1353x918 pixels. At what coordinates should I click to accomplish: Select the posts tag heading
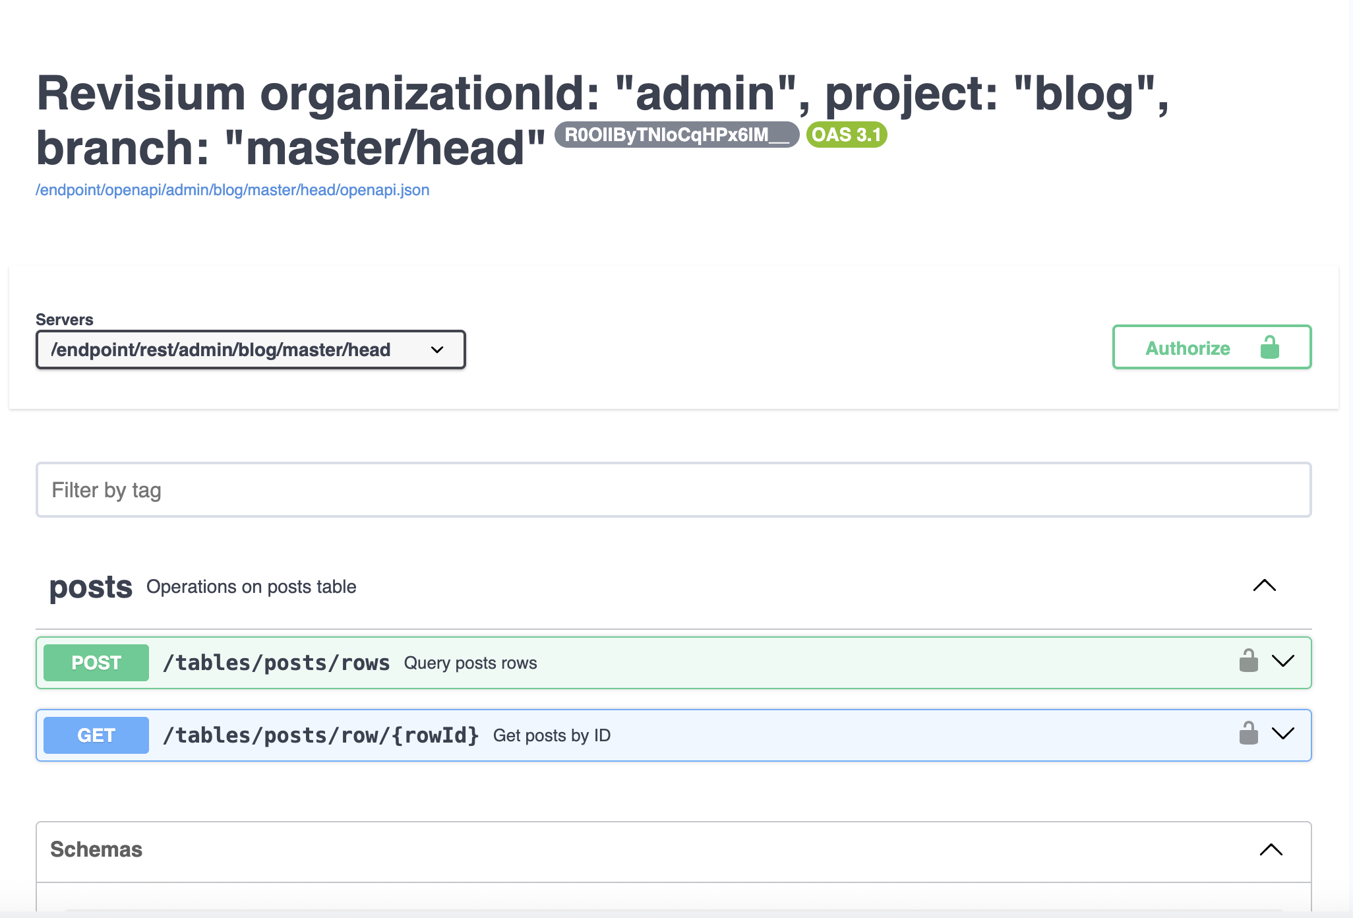(x=90, y=586)
